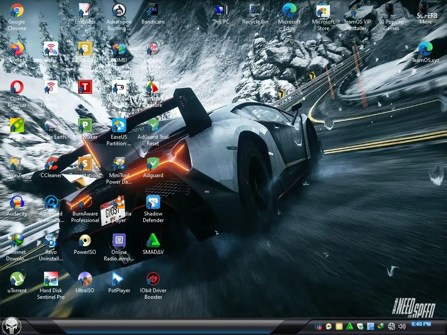Screen dimensions: 447x335
Task: Launch Opera Browser from the desktop
Action: pos(17,87)
